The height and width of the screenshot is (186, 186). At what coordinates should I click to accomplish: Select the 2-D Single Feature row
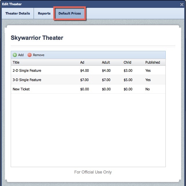(27, 70)
